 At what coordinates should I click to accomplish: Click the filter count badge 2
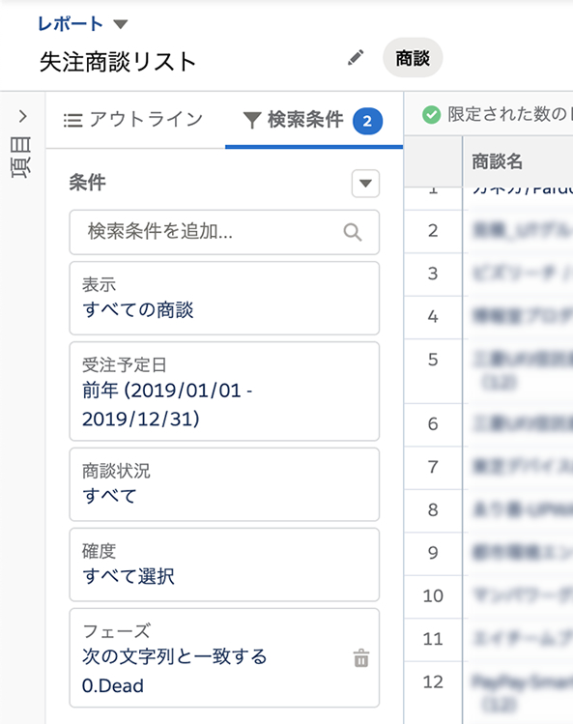click(x=367, y=121)
